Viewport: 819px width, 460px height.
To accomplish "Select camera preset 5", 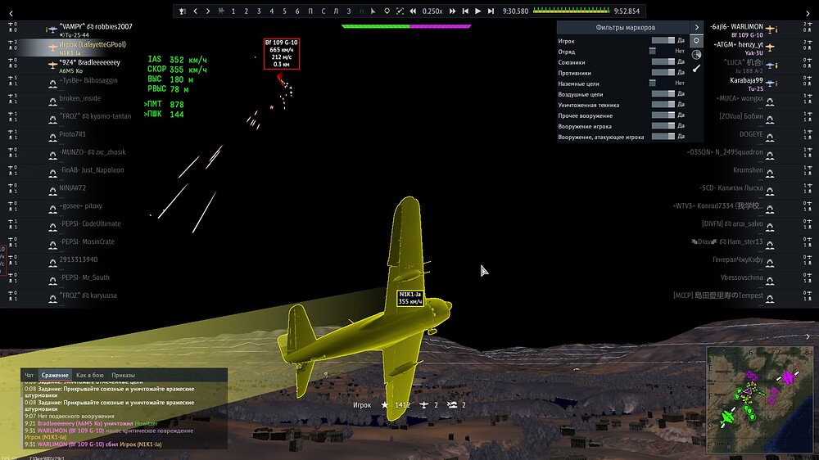I will pos(285,11).
